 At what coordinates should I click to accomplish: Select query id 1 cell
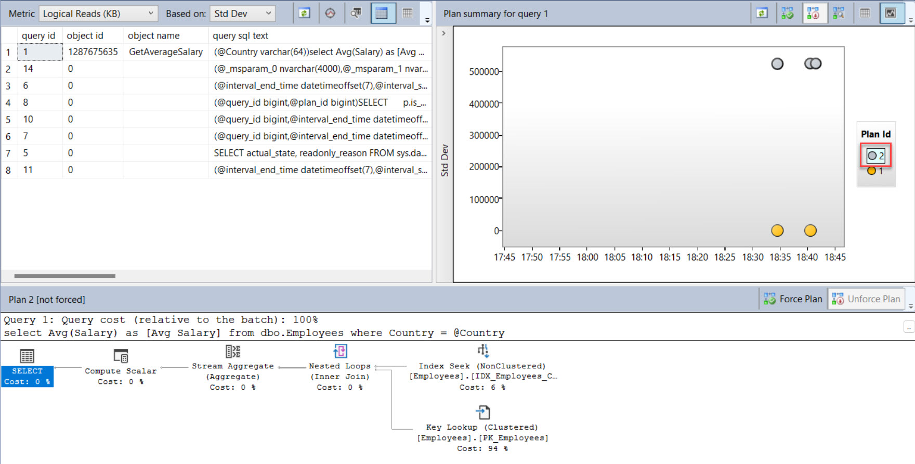(40, 52)
